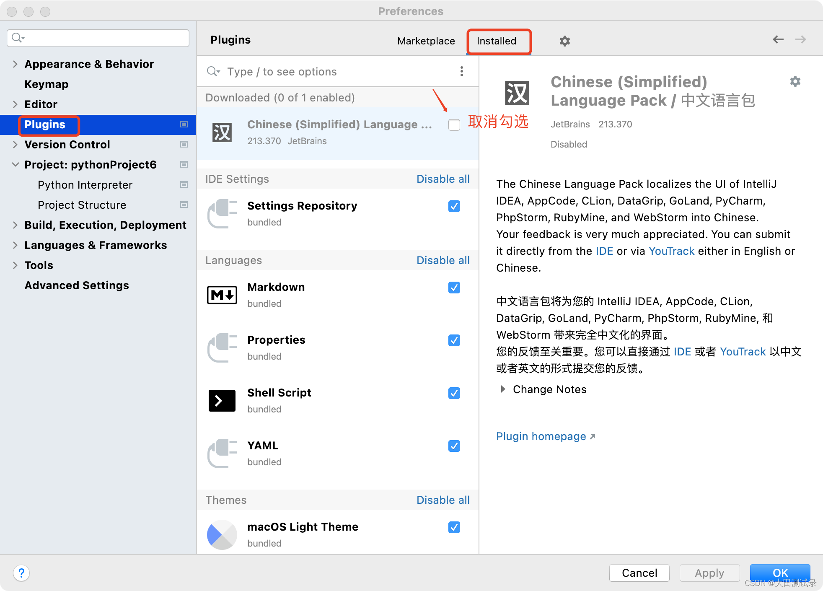Uncheck the Settings Repository plugin
823x591 pixels.
click(x=454, y=206)
